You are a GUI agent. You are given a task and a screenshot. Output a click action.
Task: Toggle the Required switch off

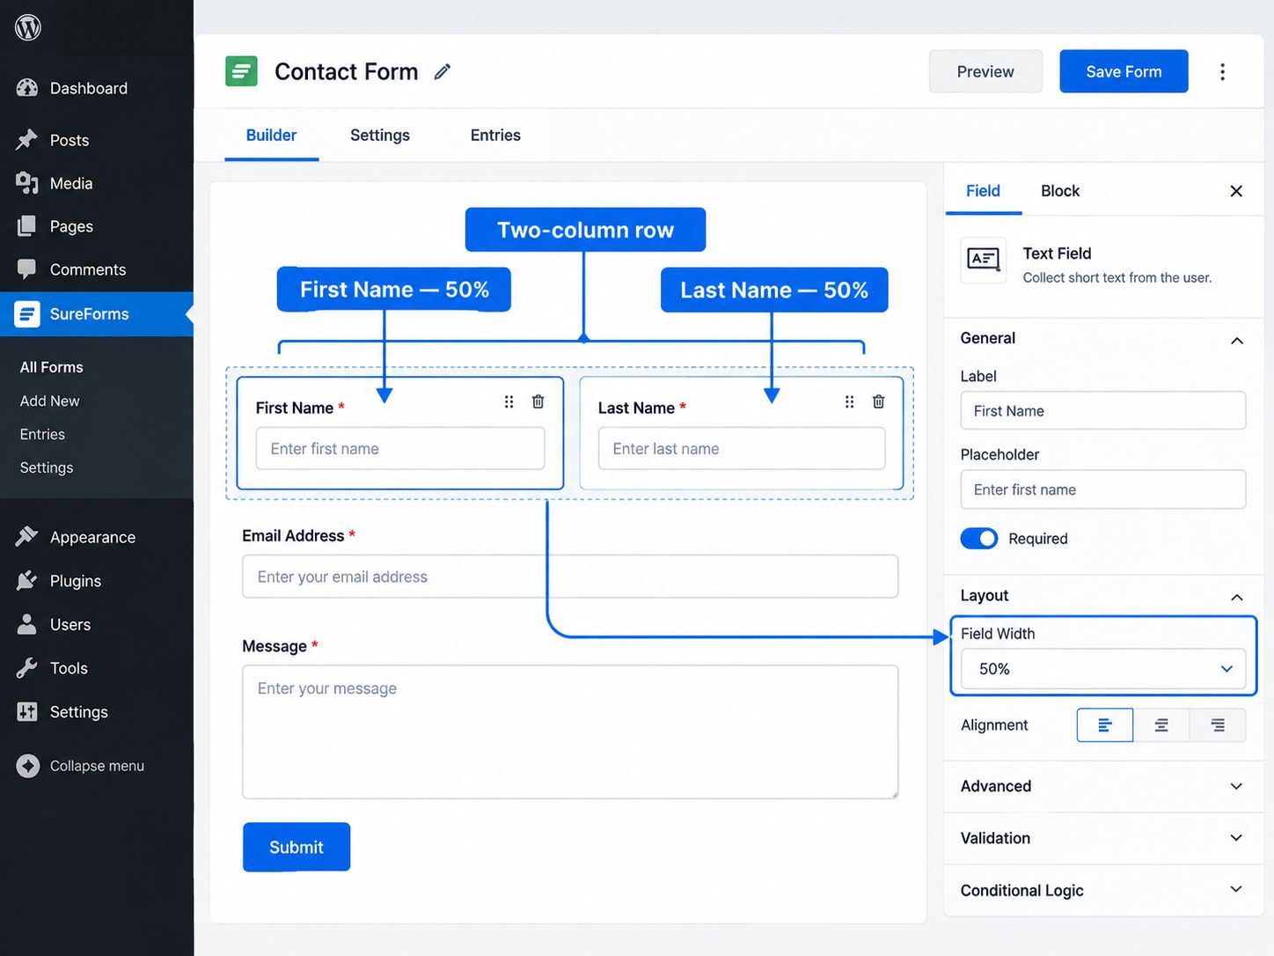(978, 538)
